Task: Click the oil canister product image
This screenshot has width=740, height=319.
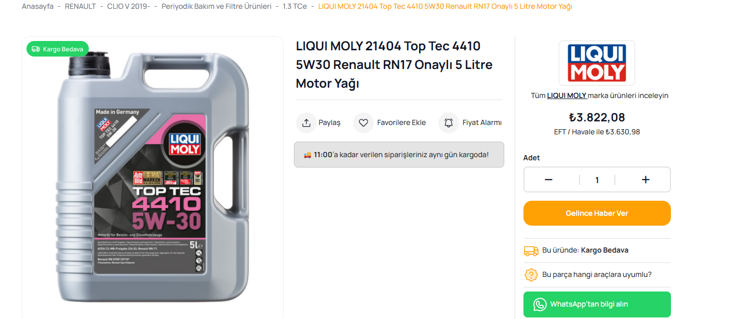Action: [x=152, y=179]
